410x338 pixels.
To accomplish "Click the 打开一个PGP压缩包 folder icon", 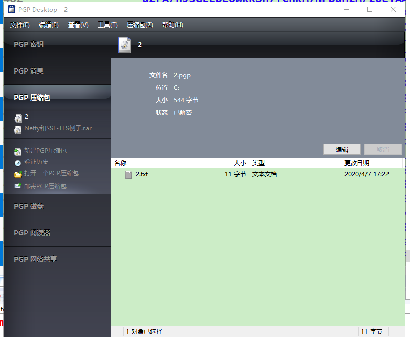I will tap(18, 174).
